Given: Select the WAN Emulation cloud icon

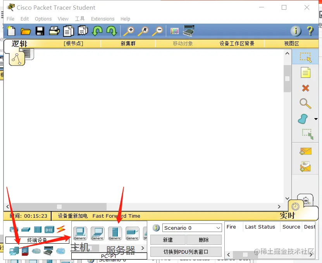Looking at the screenshot, I should click(36, 251).
